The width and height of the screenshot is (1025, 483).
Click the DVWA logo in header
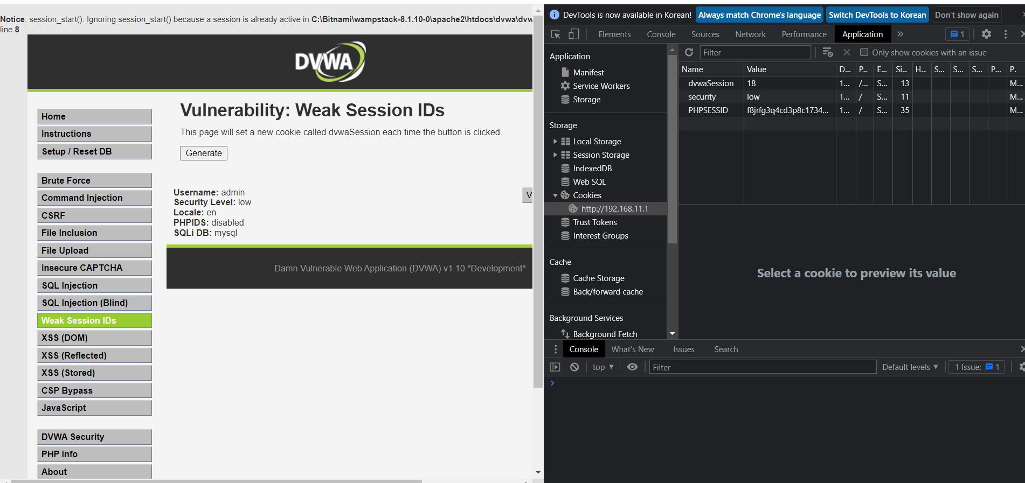click(x=330, y=61)
